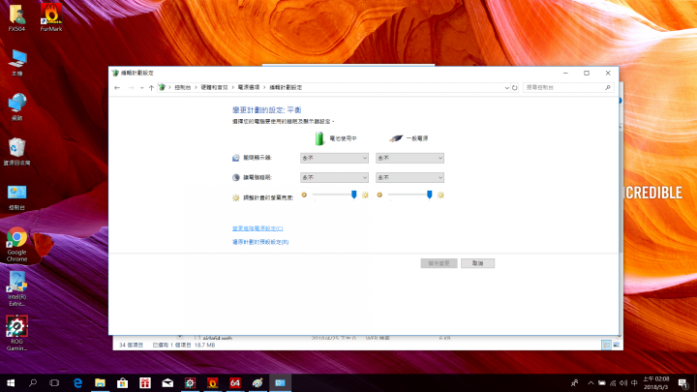Expand the chevron after 控制台 breadcrumb
This screenshot has height=392, width=697.
[x=196, y=87]
